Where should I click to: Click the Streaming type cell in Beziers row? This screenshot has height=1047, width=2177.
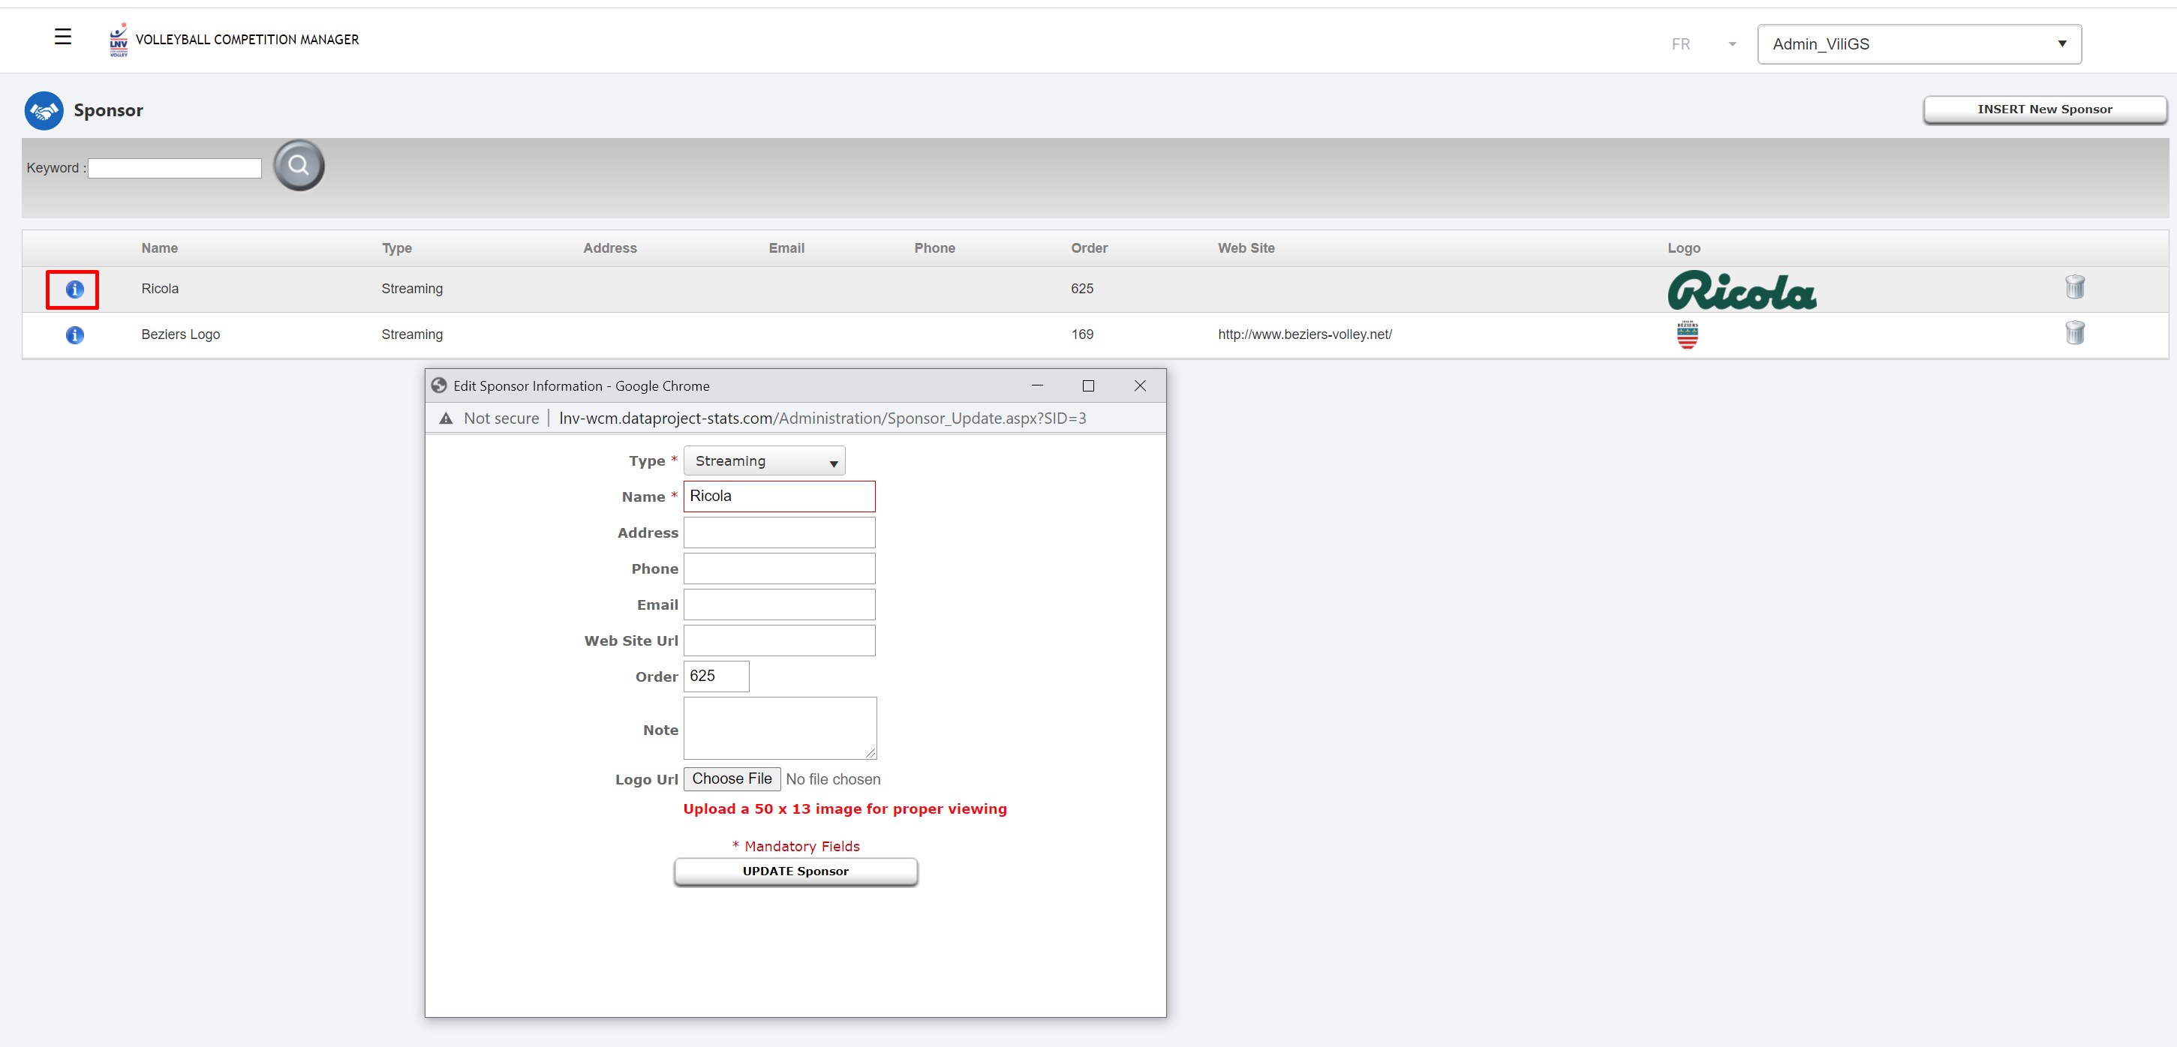tap(411, 334)
